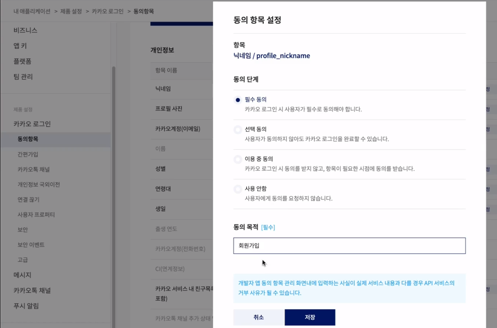Open 팀 관리 in the sidebar
497x328 pixels.
coord(23,77)
